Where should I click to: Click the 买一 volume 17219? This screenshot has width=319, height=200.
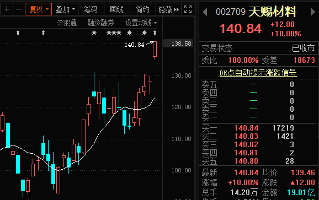tap(283, 128)
